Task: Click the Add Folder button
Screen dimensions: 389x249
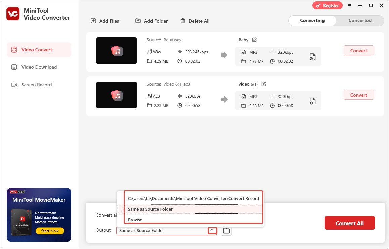Action: 151,21
